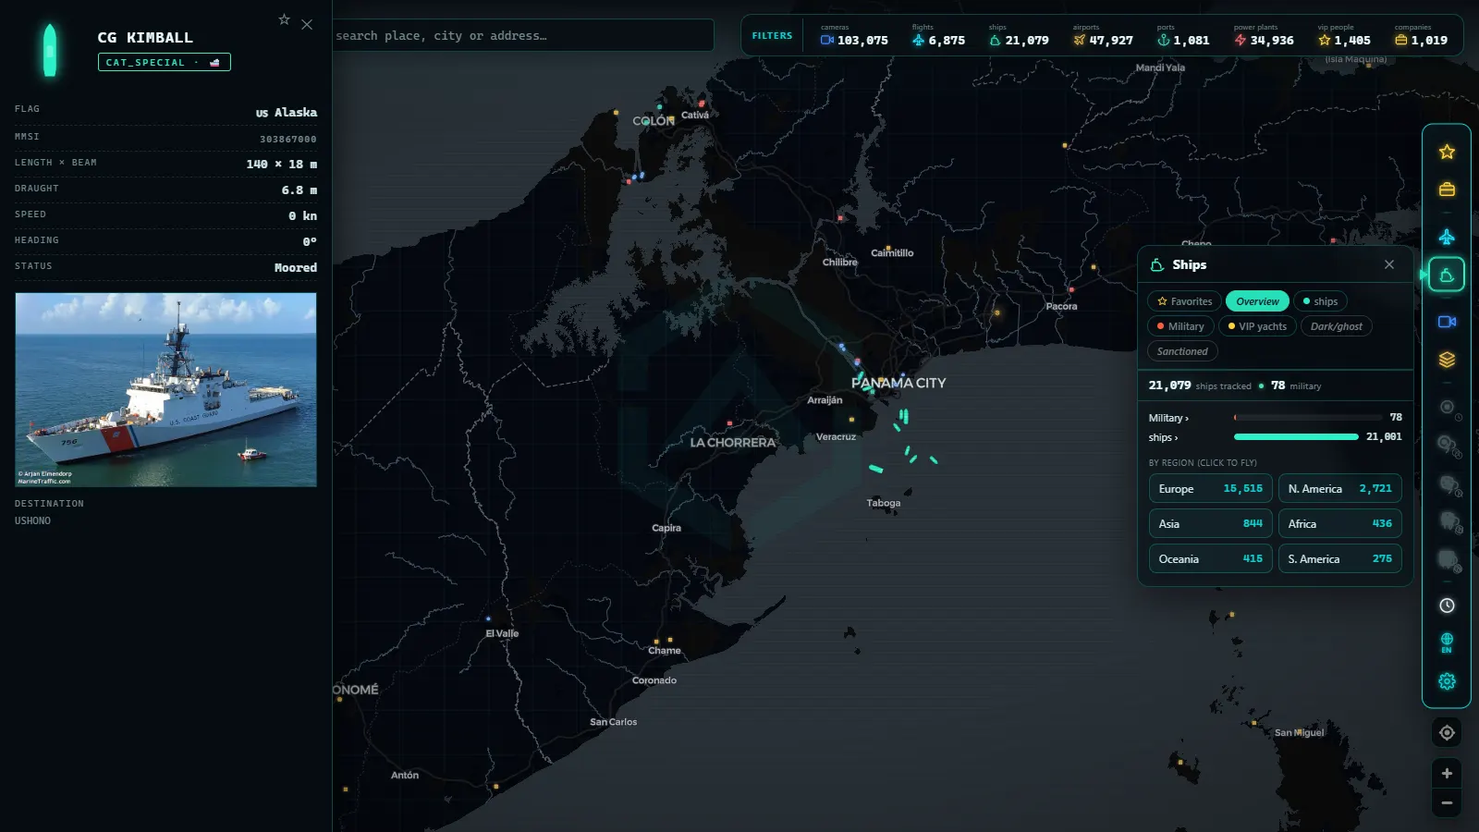Toggle ships filter showing 21,079
Viewport: 1479px width, 832px height.
pyautogui.click(x=1019, y=36)
